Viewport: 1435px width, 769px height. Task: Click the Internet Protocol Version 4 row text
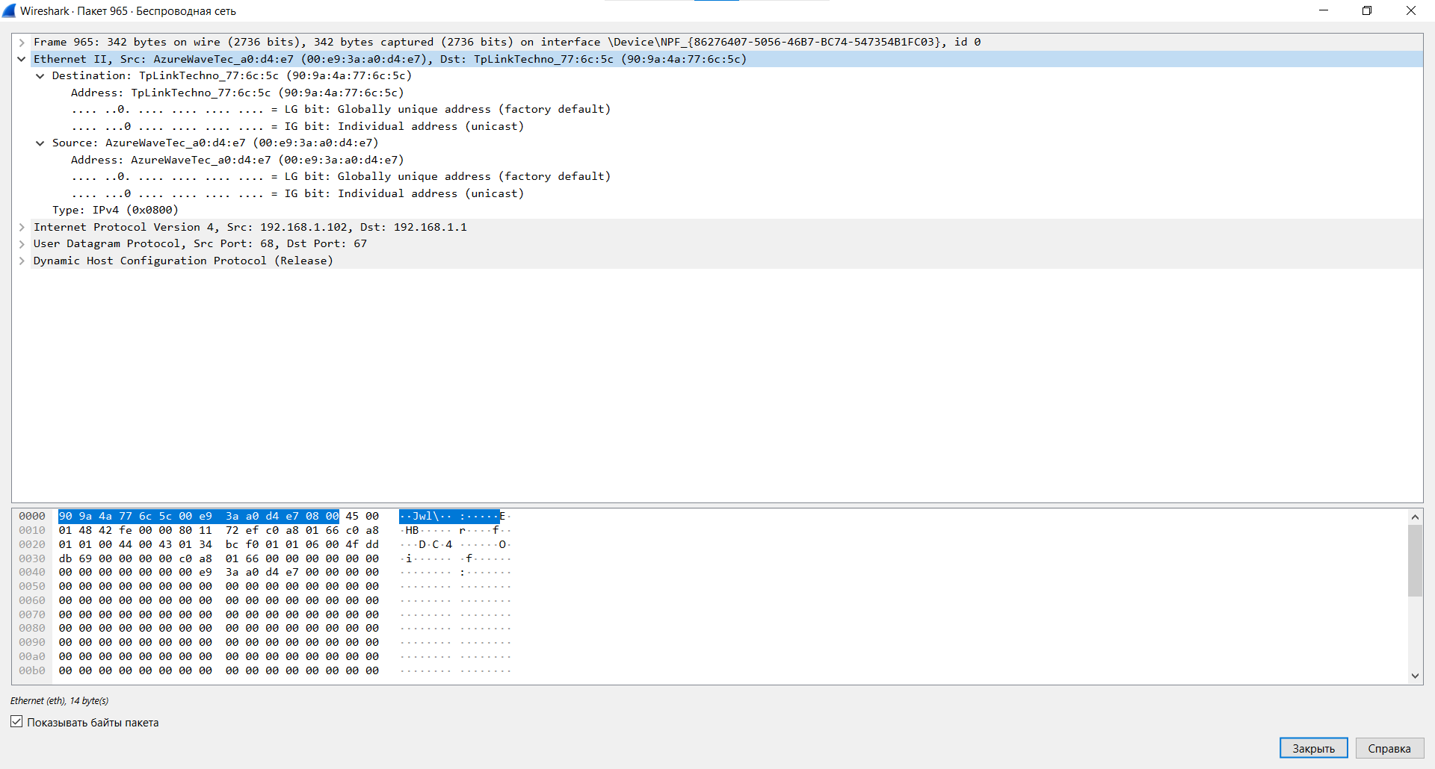tap(250, 227)
